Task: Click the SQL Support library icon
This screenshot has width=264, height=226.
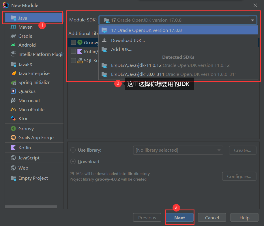Action: tap(80, 60)
